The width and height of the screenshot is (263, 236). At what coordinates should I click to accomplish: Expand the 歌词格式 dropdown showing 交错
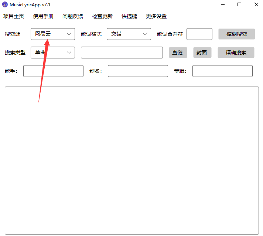pos(129,34)
